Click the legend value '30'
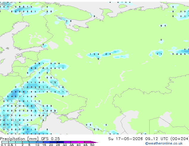The image size is (189, 146). pyautogui.click(x=65, y=145)
